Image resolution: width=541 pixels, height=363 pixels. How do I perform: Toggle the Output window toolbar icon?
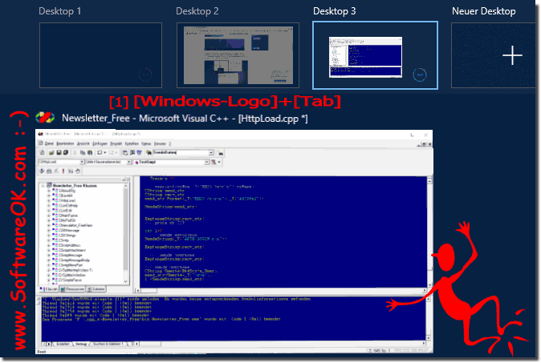pyautogui.click(x=132, y=152)
